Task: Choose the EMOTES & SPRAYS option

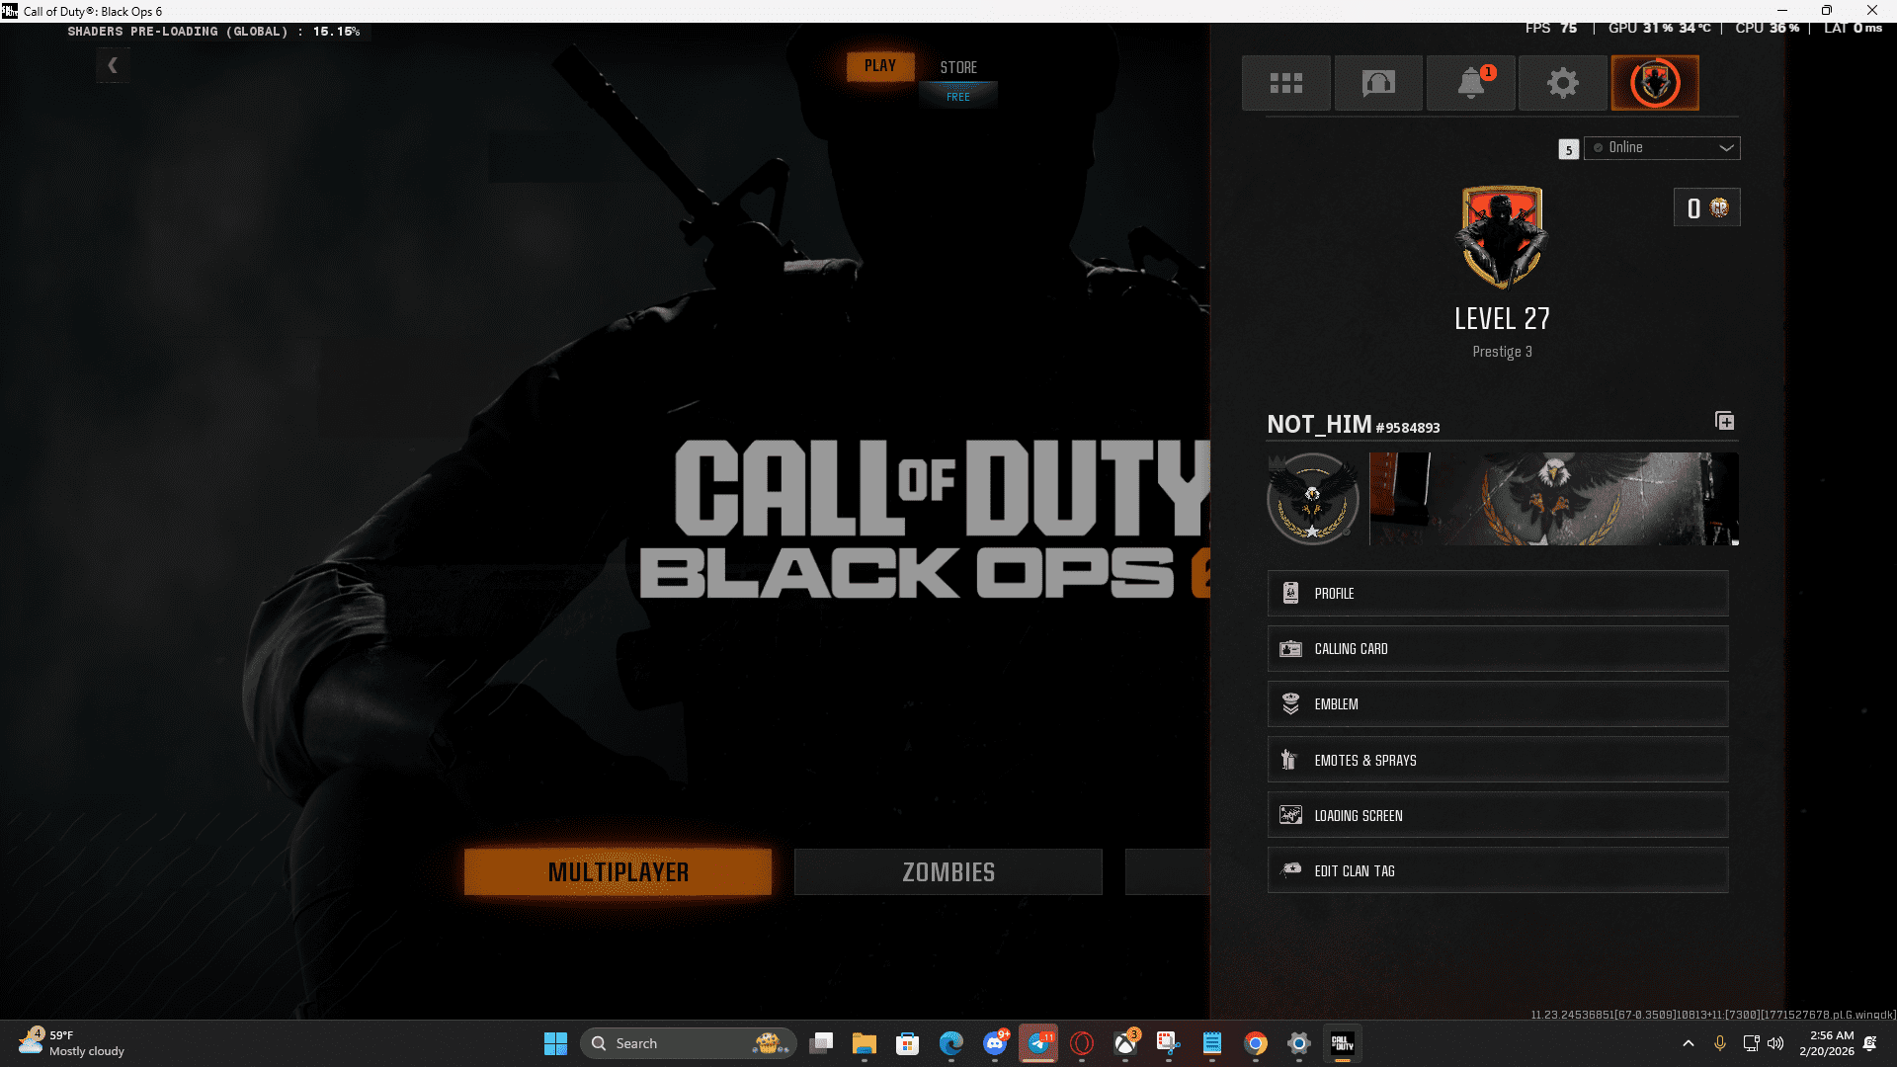Action: tap(1497, 761)
